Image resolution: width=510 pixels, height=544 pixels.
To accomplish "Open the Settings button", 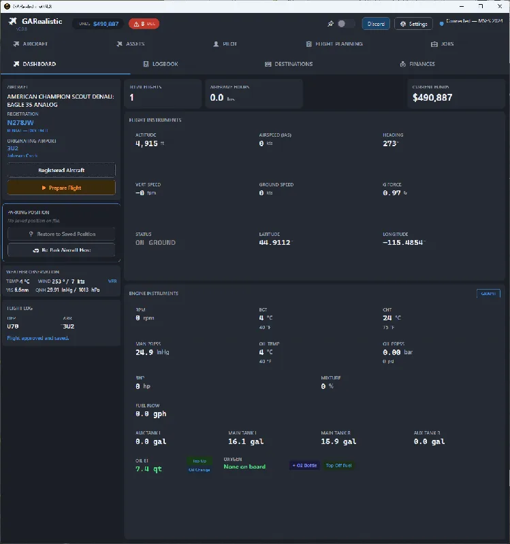I will click(413, 24).
